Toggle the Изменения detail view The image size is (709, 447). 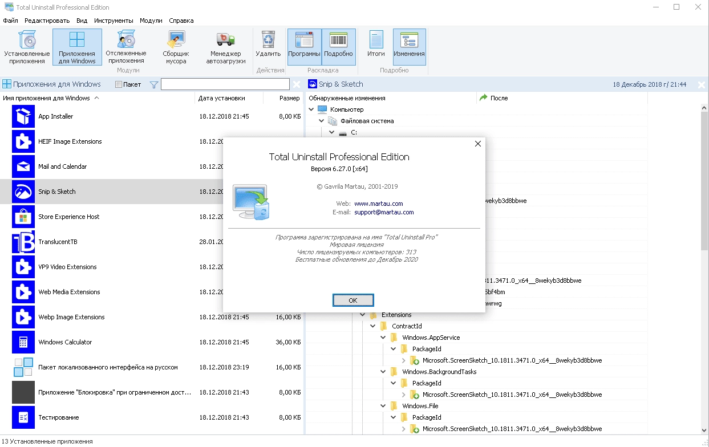coord(409,47)
